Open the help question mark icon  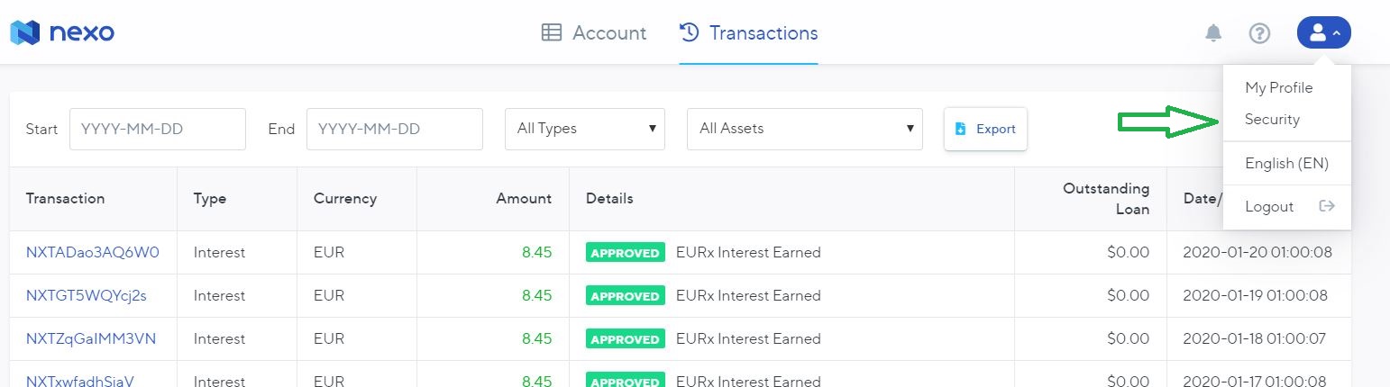tap(1259, 33)
